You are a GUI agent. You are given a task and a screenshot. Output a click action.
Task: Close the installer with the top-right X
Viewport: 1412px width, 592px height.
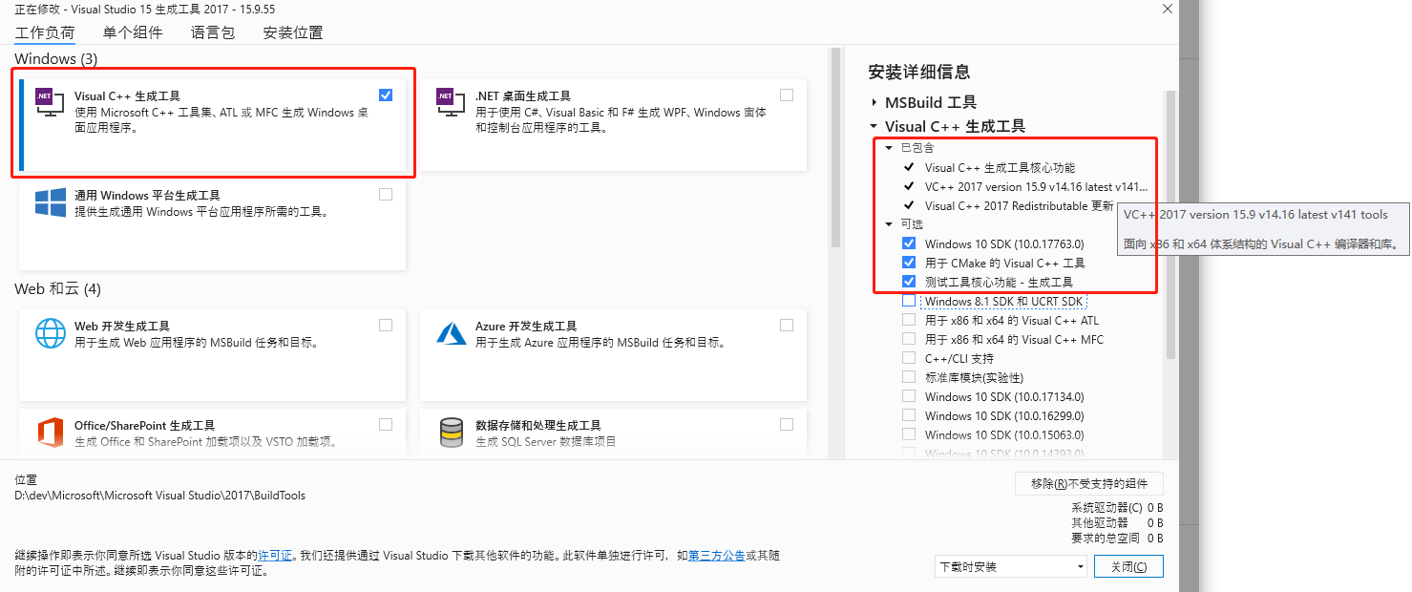[x=1167, y=9]
